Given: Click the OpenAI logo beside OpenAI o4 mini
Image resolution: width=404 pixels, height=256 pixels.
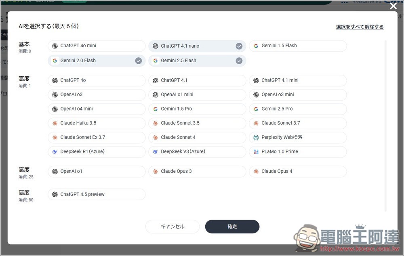Looking at the screenshot, I should [55, 109].
